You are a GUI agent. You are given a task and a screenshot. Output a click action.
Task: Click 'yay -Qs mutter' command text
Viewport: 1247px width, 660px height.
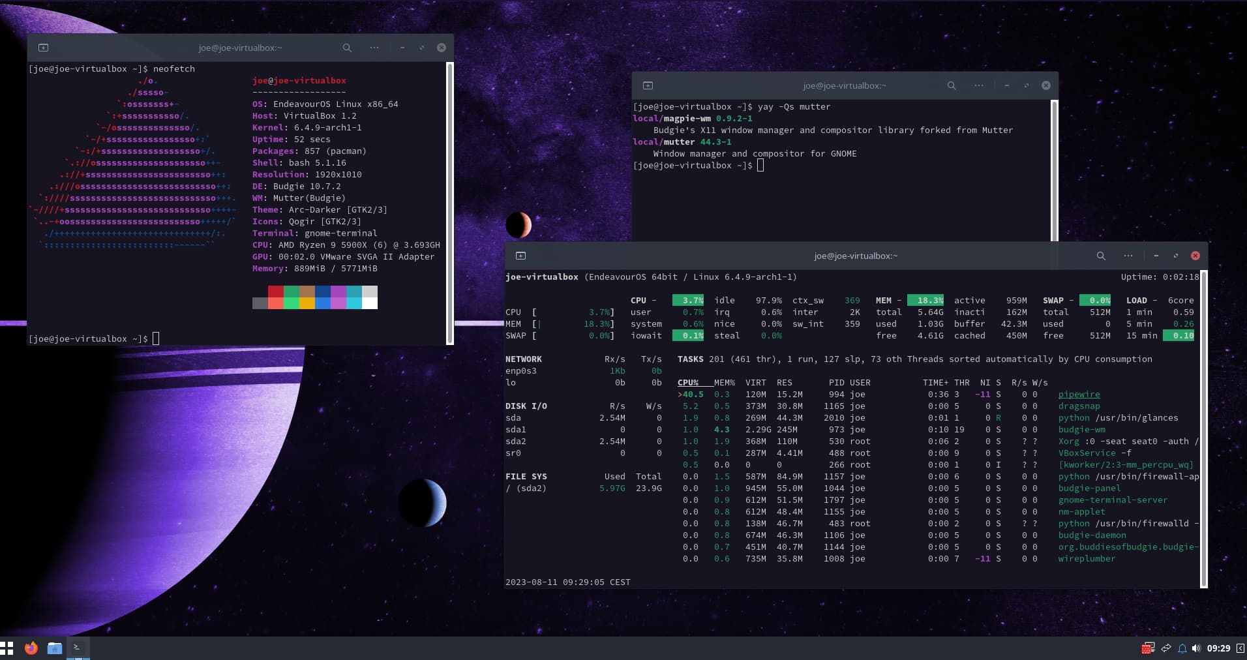tap(794, 107)
